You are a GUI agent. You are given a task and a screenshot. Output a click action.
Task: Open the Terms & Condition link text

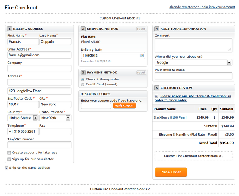[193, 98]
